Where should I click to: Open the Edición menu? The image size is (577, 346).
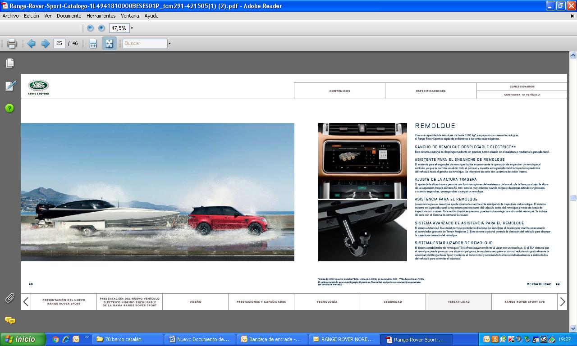(32, 16)
